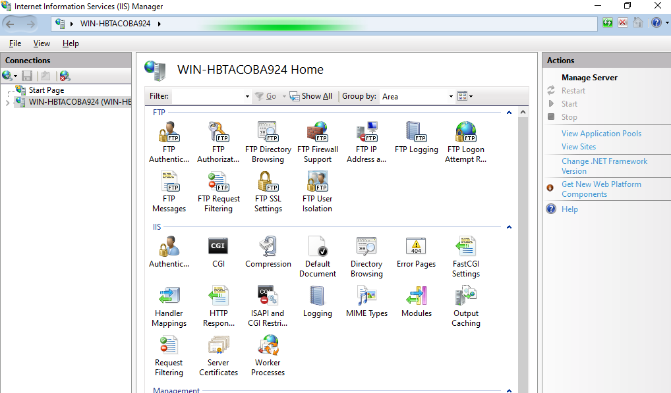Open ISAPI and CGI Restrictions
The height and width of the screenshot is (393, 671).
pos(268,306)
